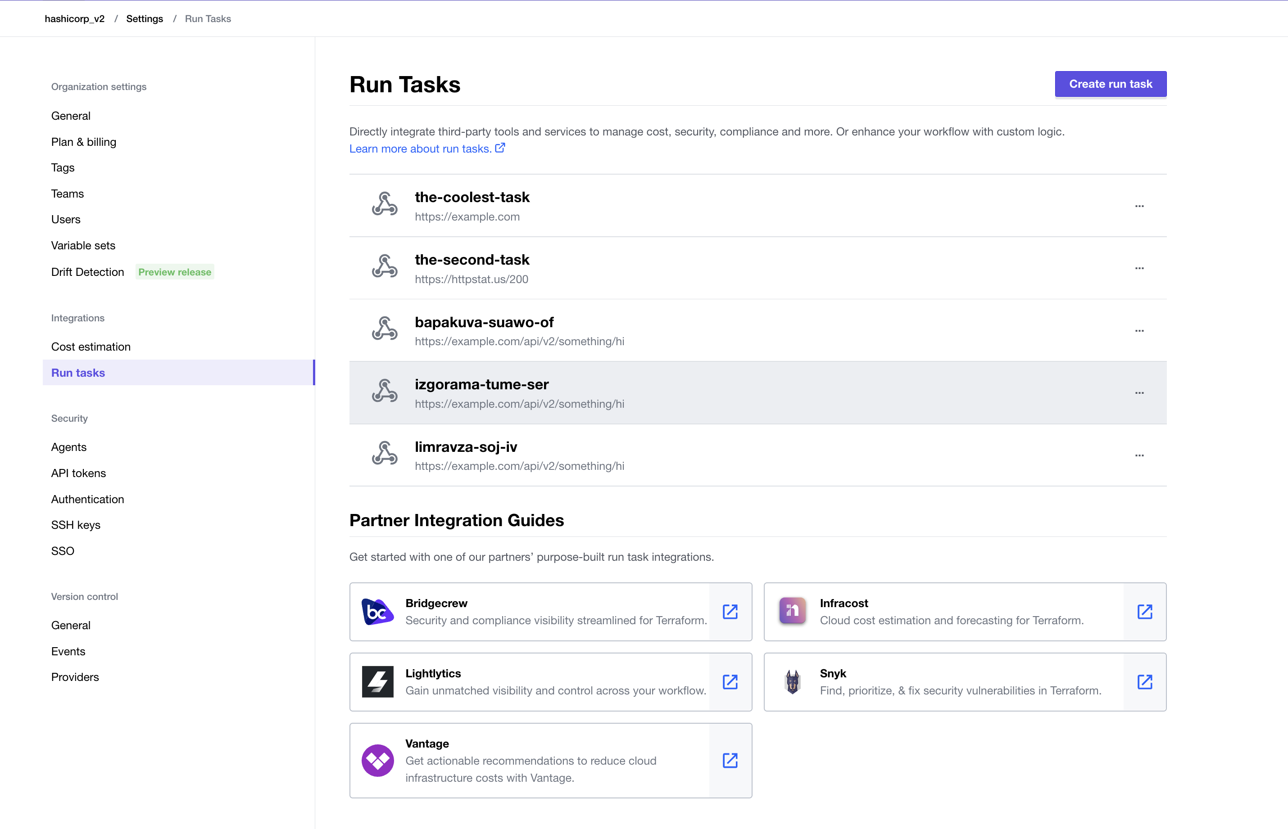Navigate to Settings via the breadcrumb
The height and width of the screenshot is (829, 1288).
pyautogui.click(x=145, y=18)
